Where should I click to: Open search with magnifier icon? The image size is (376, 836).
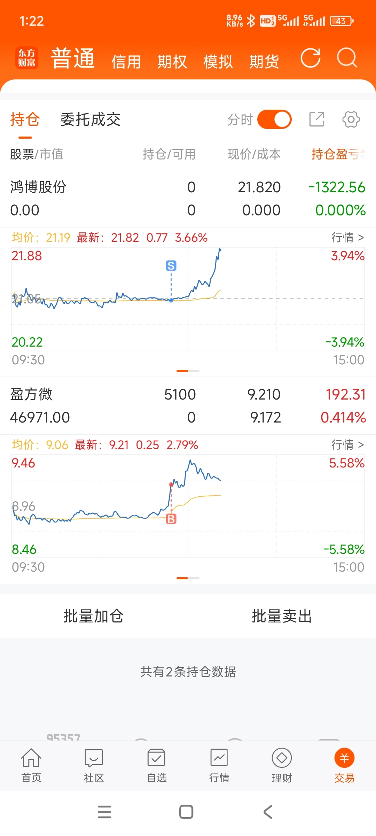[347, 57]
